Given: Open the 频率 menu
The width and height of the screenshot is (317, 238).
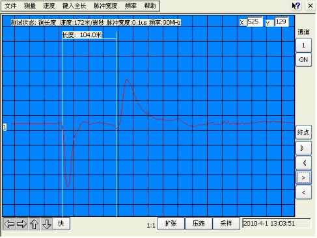Looking at the screenshot, I should pos(131,6).
